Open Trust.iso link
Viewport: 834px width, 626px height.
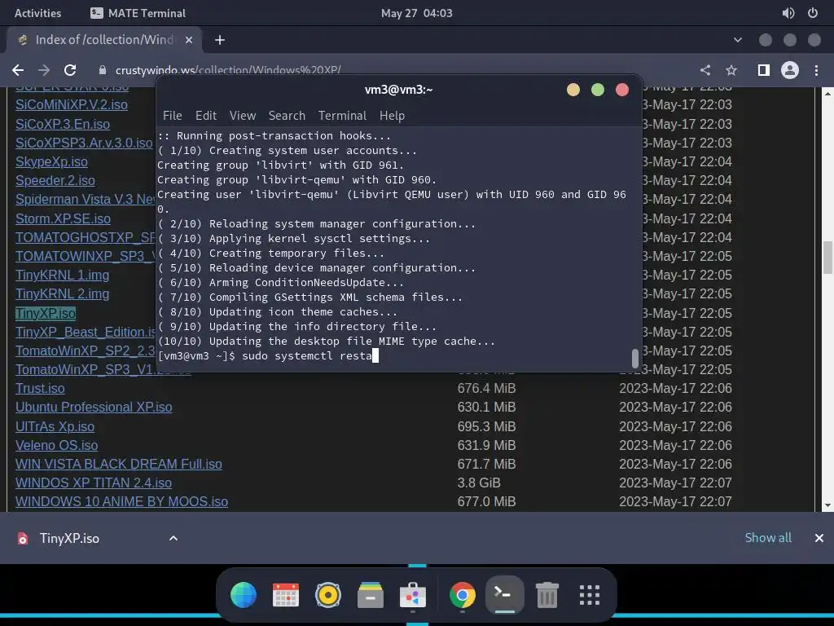point(40,389)
